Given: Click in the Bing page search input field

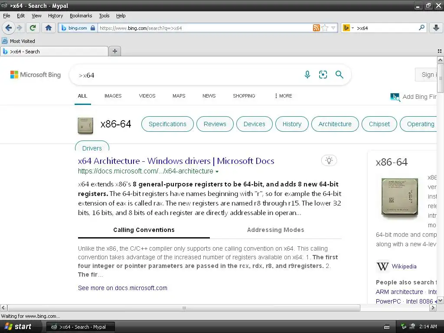Looking at the screenshot, I should (187, 75).
